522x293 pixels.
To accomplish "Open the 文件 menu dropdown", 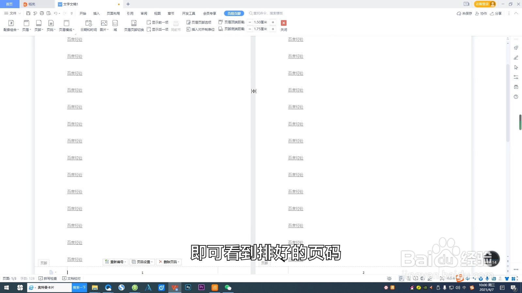I will (13, 13).
